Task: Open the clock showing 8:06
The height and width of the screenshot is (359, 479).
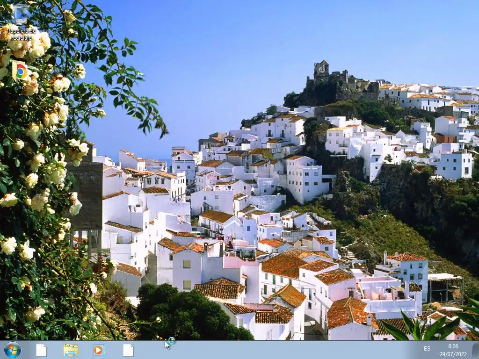Action: (x=453, y=350)
